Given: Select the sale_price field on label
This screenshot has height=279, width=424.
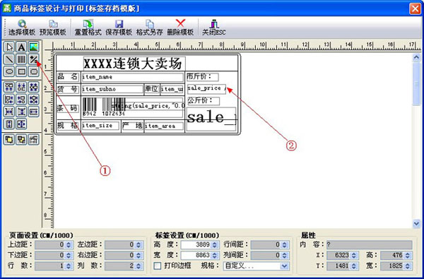Looking at the screenshot, I should (206, 89).
